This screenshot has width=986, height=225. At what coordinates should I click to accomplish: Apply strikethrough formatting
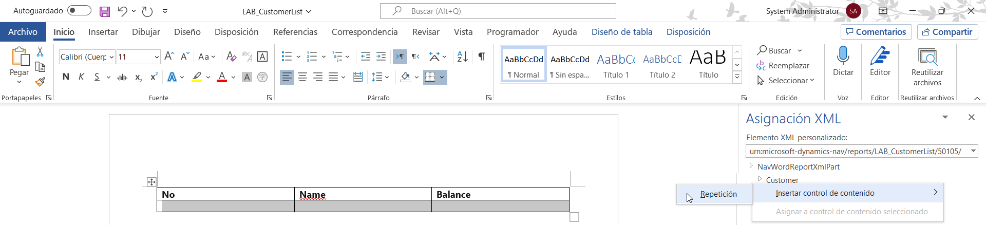tap(122, 78)
